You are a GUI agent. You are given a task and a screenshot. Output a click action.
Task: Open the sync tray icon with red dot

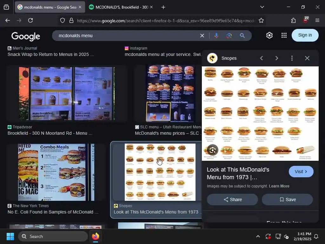tap(268, 236)
